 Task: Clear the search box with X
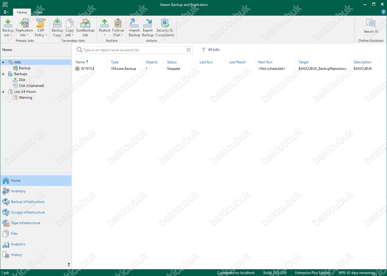(x=189, y=50)
